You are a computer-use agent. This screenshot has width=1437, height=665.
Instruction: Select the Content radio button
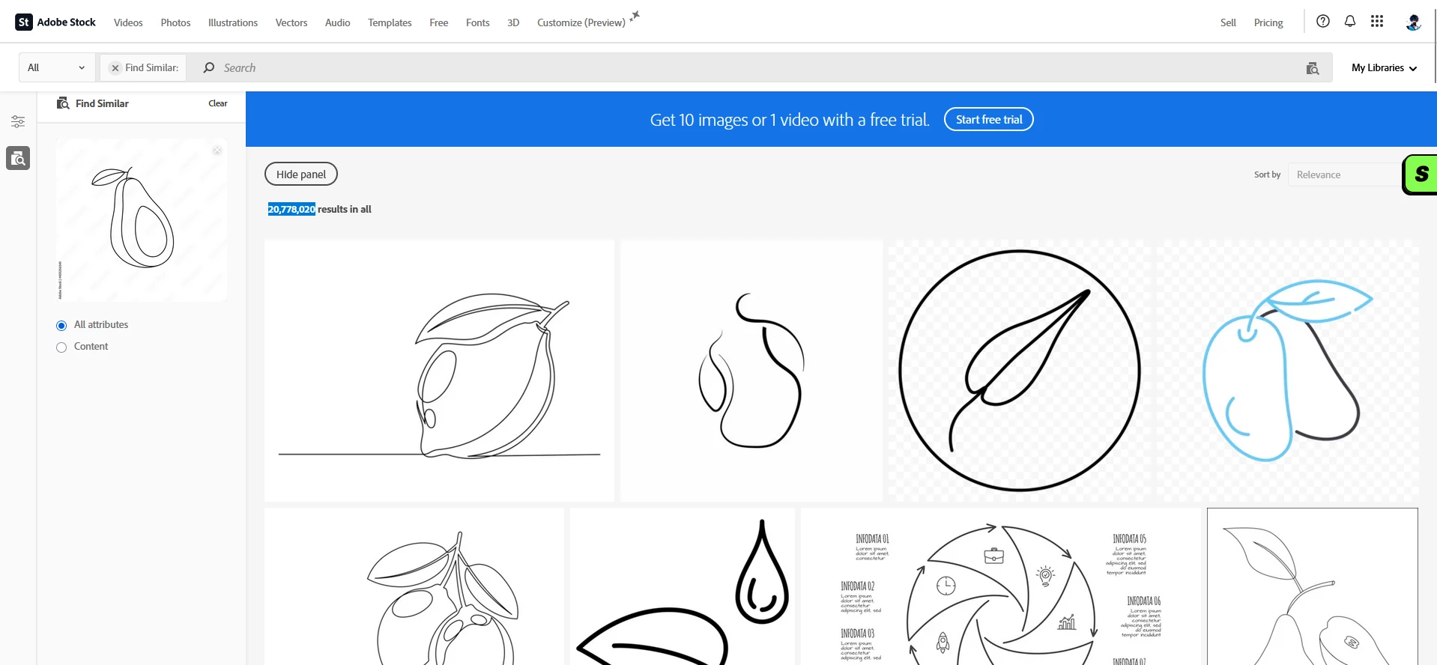tap(61, 347)
